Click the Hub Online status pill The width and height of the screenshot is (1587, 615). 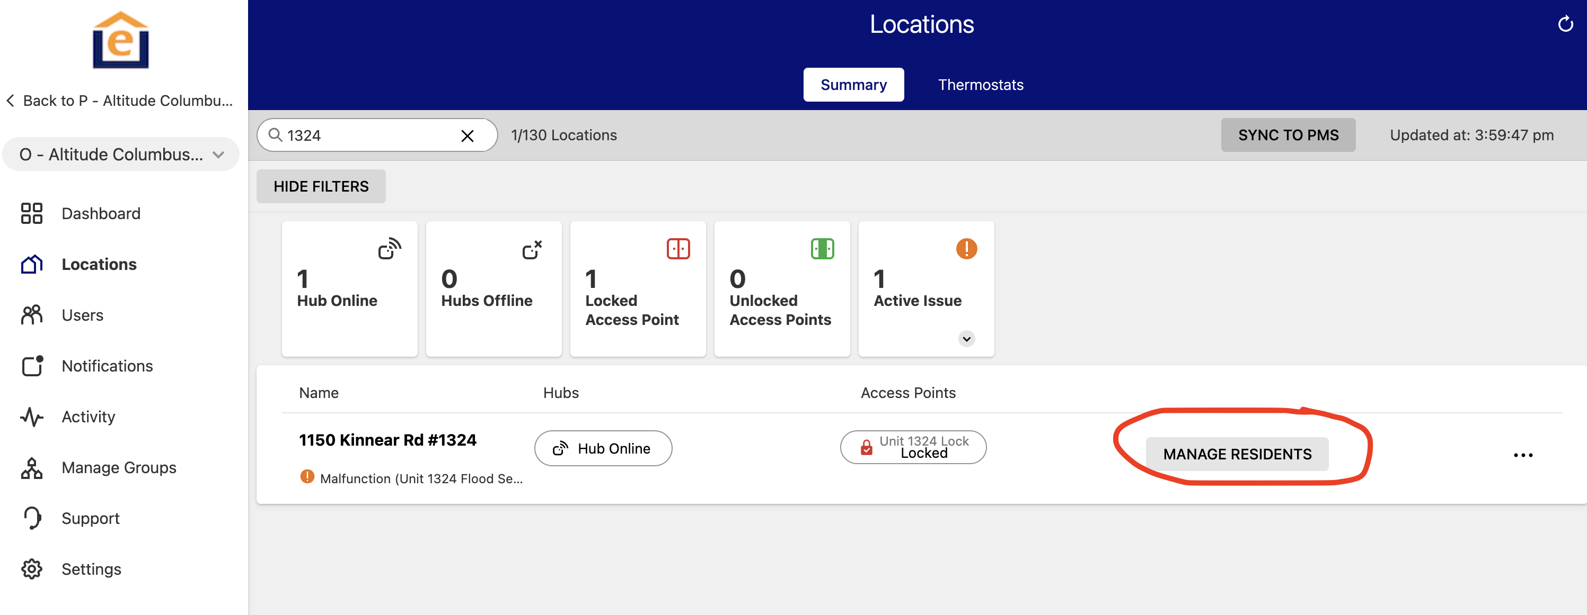[603, 448]
